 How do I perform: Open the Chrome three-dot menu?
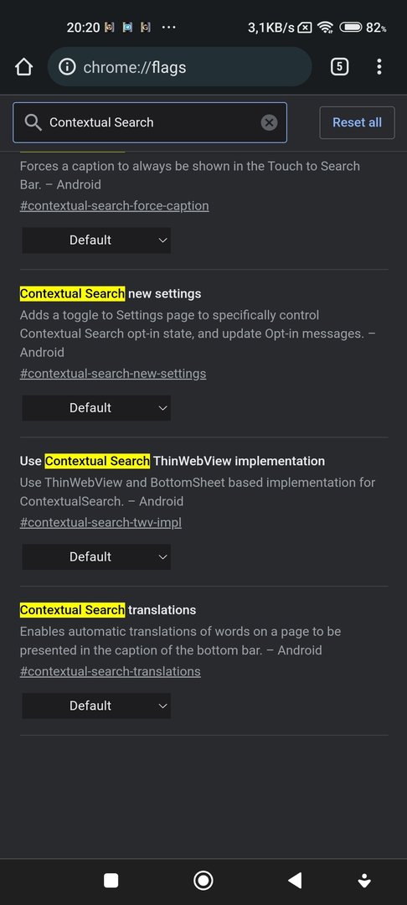click(x=379, y=67)
